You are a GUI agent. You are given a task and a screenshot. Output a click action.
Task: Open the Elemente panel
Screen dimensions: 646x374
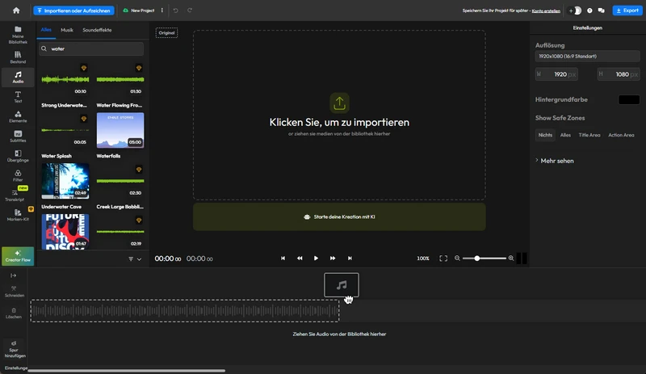18,116
